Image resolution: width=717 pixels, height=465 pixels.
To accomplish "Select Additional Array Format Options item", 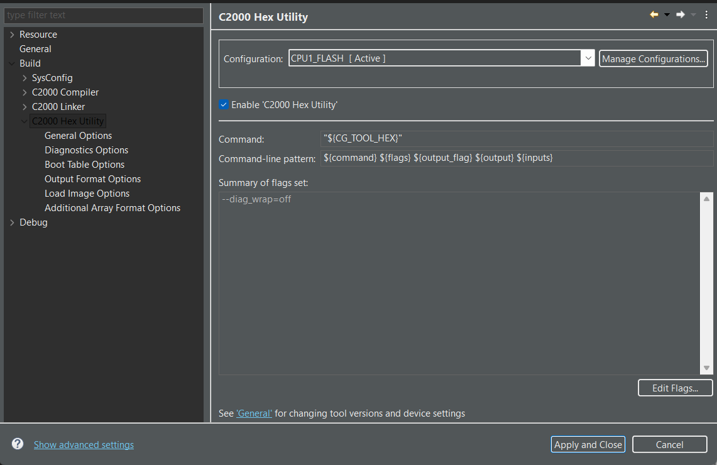I will pyautogui.click(x=112, y=208).
